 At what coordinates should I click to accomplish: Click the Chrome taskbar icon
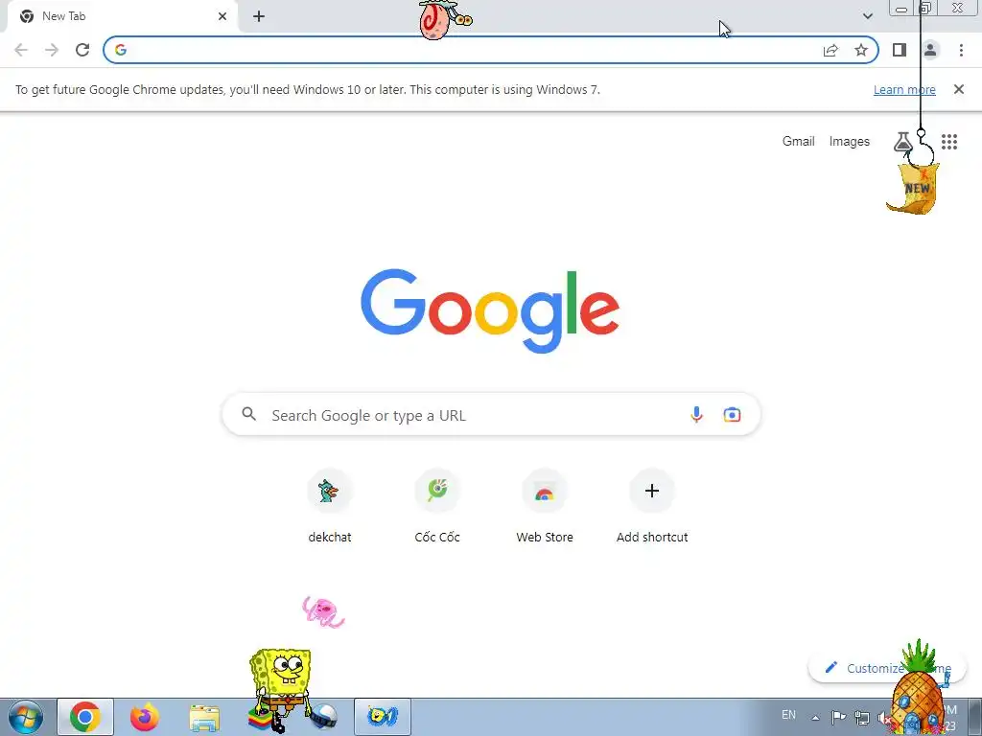coord(85,717)
